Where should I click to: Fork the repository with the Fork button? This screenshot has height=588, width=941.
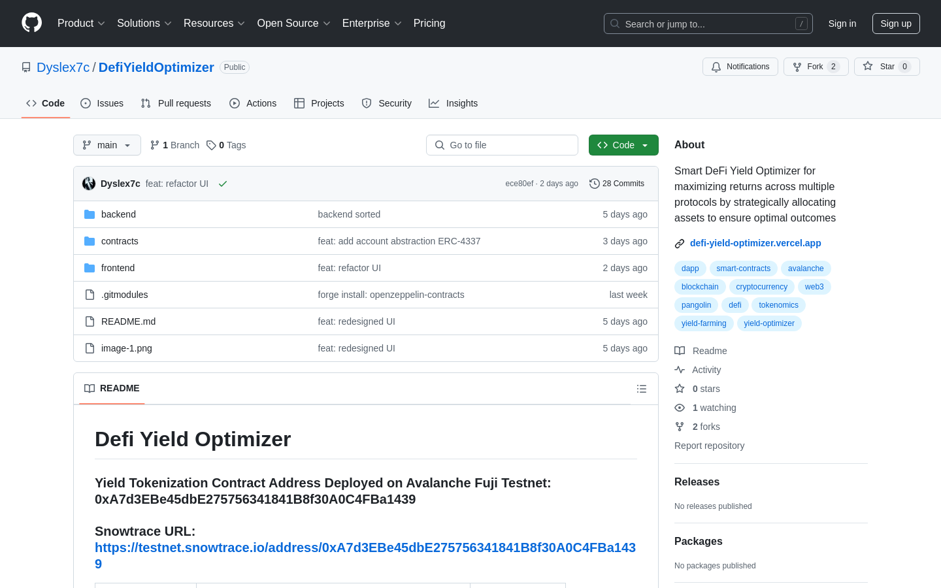[816, 67]
